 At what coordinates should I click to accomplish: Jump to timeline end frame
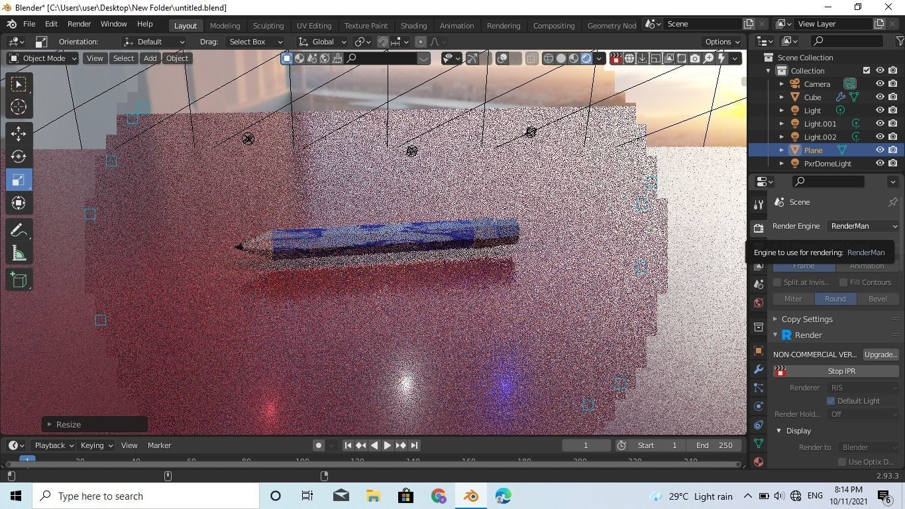pyautogui.click(x=414, y=445)
